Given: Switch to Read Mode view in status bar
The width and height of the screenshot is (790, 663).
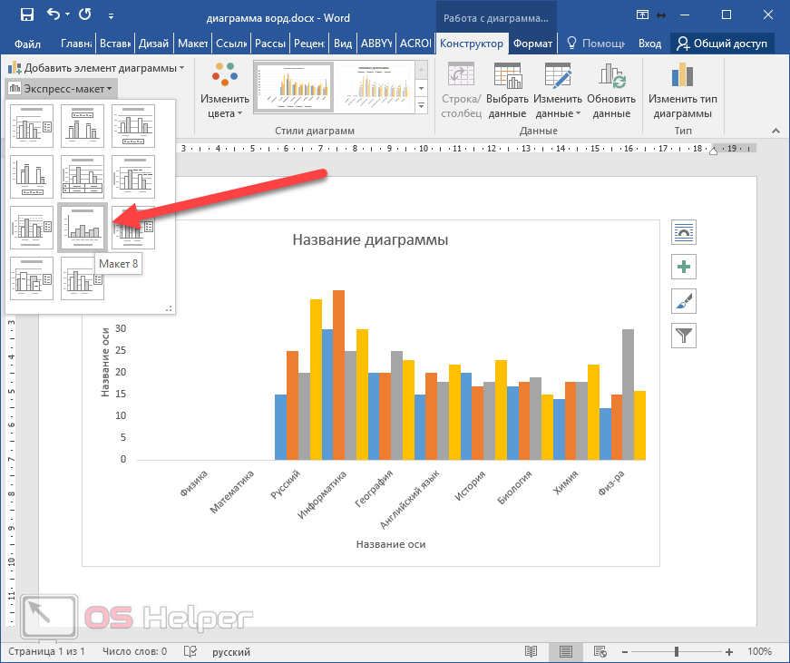Looking at the screenshot, I should pyautogui.click(x=531, y=651).
